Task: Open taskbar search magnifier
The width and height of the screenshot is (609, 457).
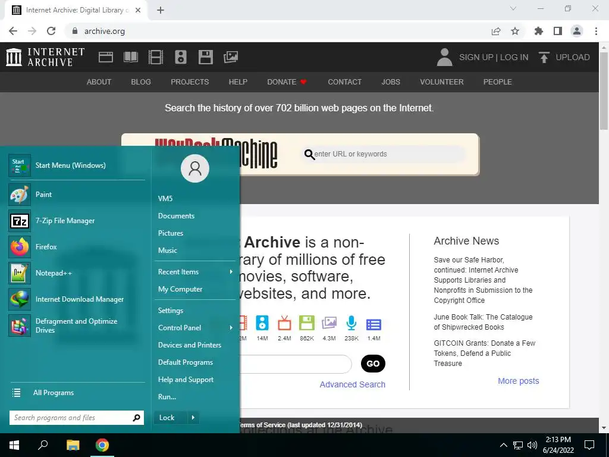Action: click(43, 445)
